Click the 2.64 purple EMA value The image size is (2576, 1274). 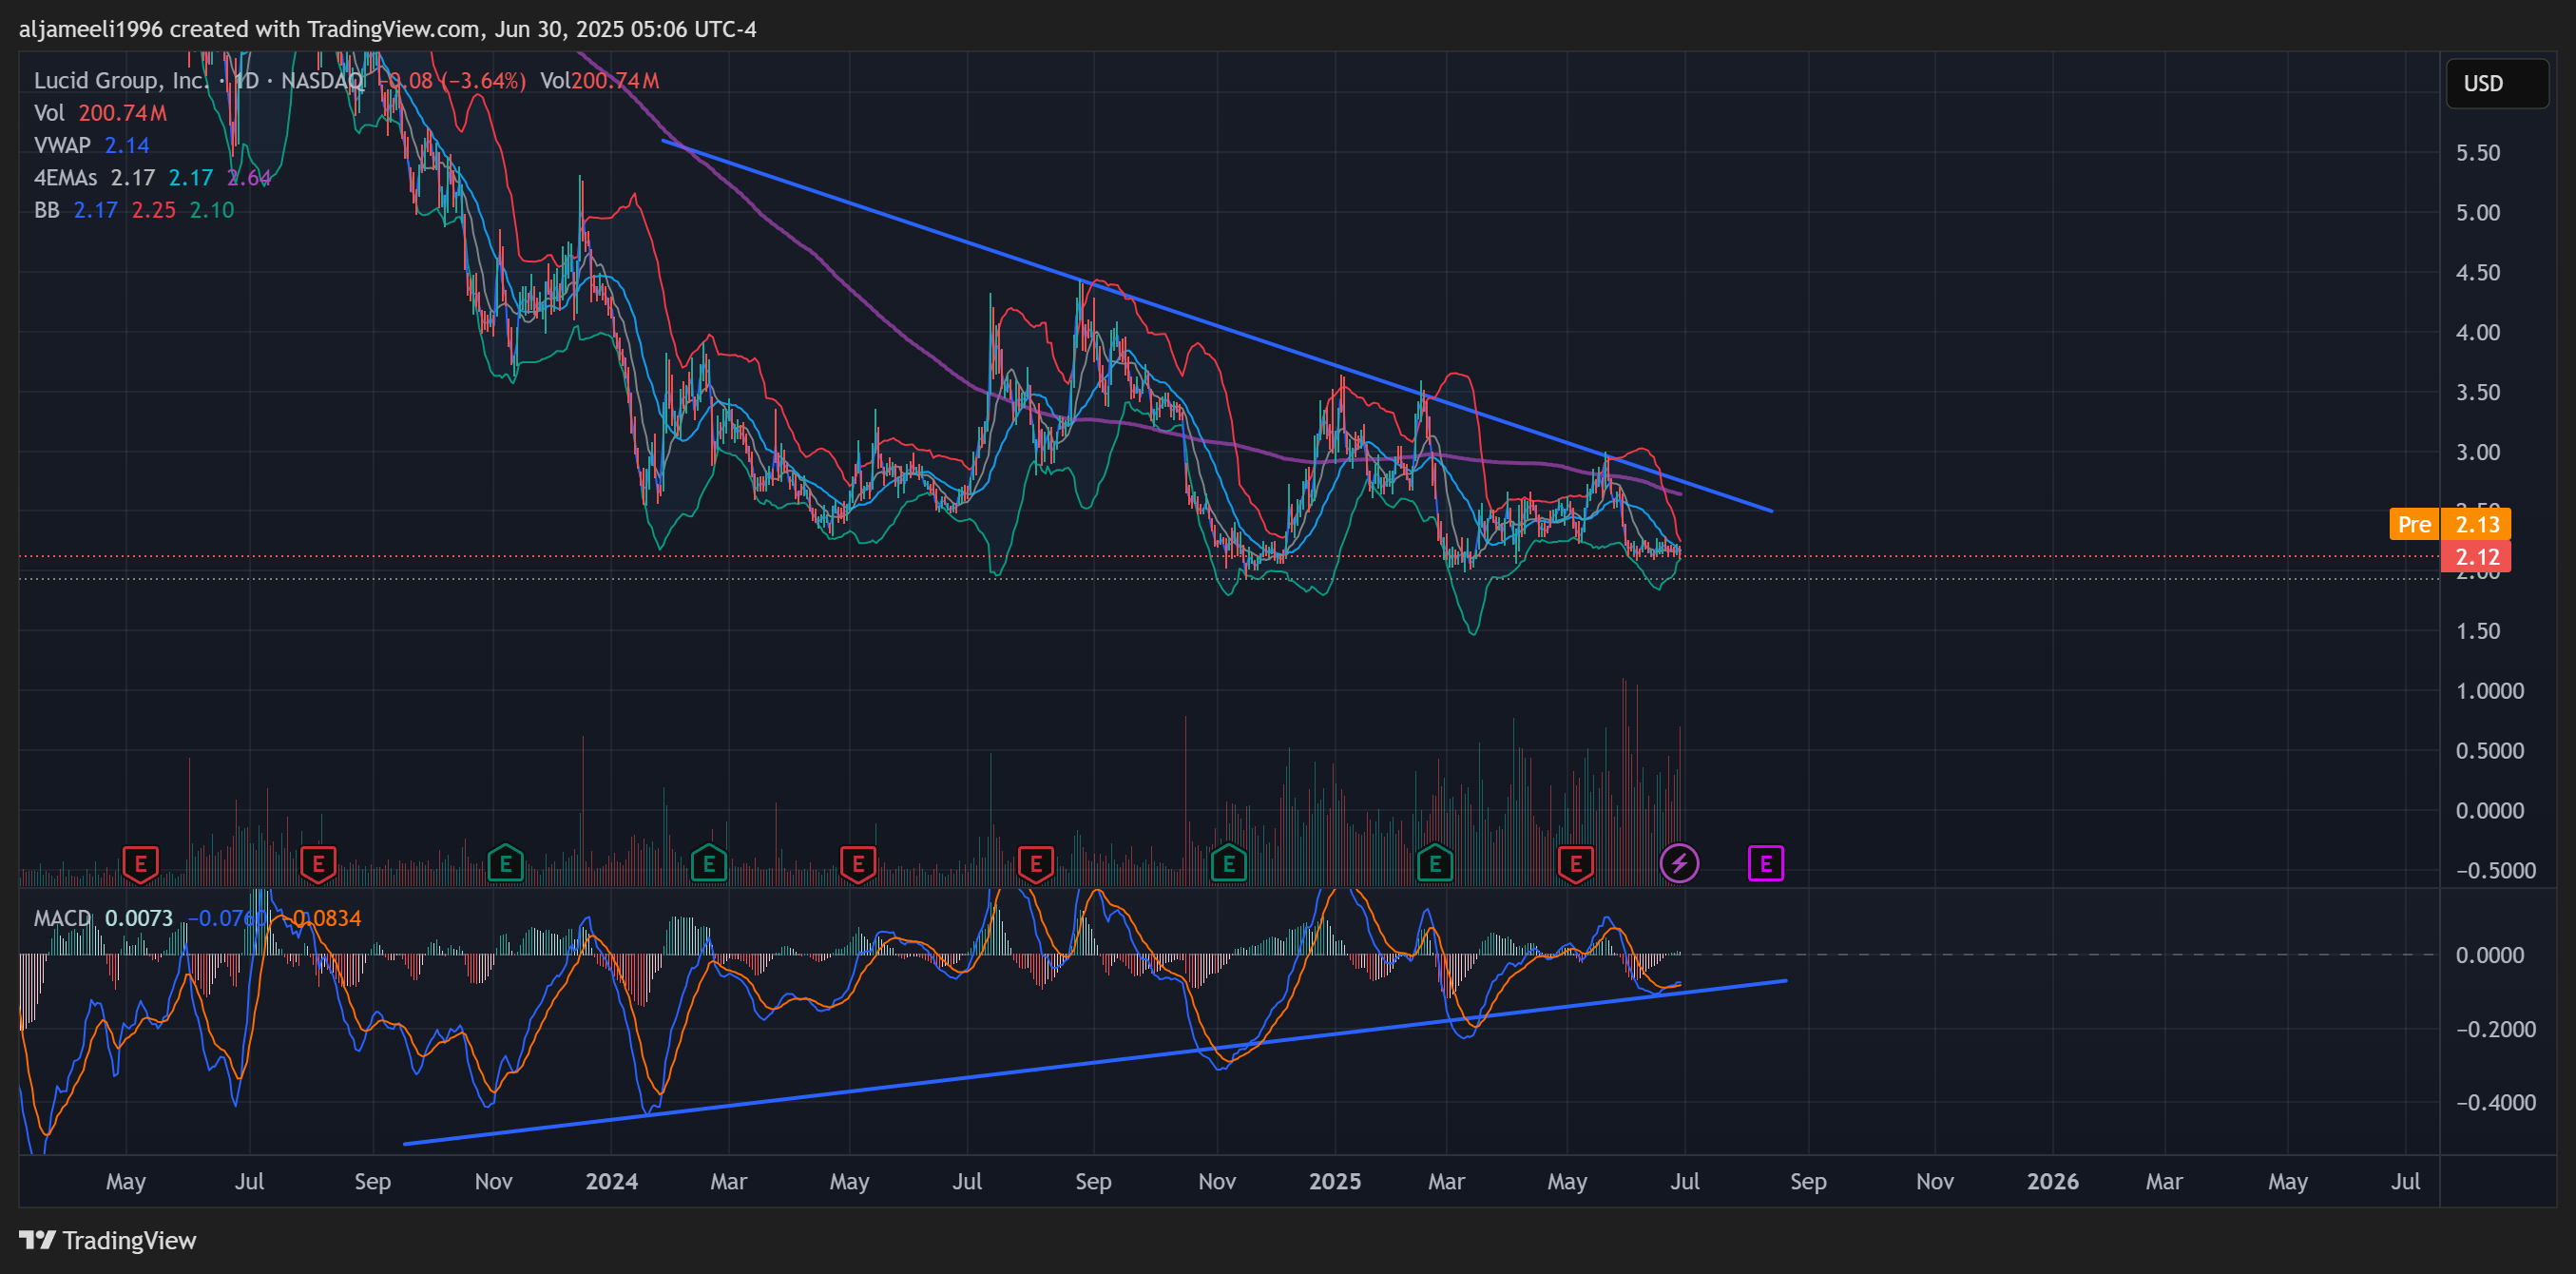[248, 178]
